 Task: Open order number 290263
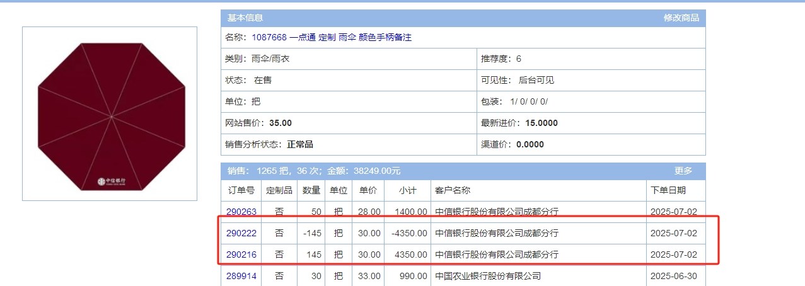click(241, 212)
